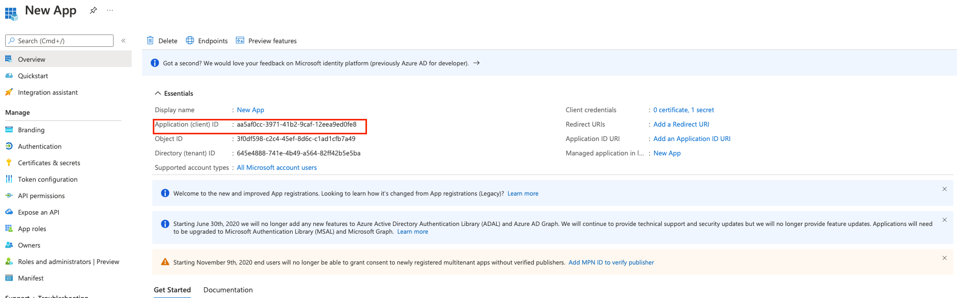Click the Integration assistant rocket icon
957x298 pixels.
pos(9,93)
